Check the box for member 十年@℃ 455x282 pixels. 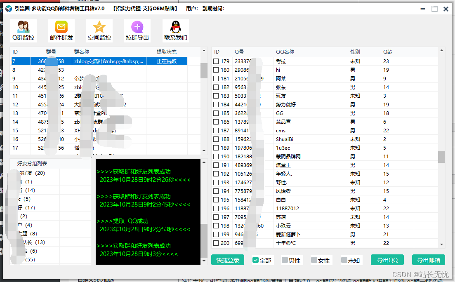pyautogui.click(x=216, y=243)
